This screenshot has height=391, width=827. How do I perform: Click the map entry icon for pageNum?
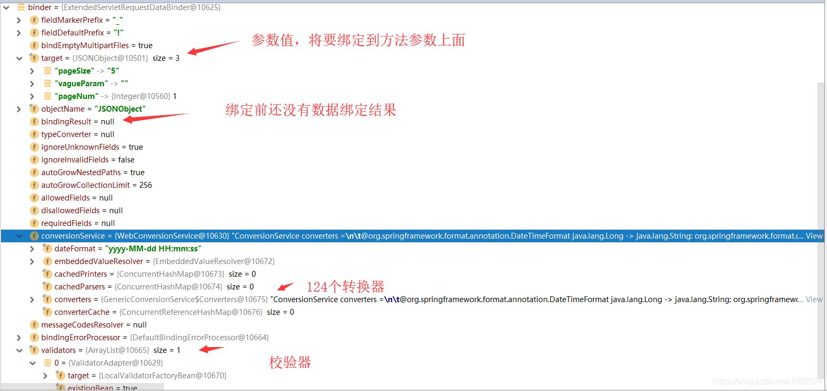click(48, 96)
